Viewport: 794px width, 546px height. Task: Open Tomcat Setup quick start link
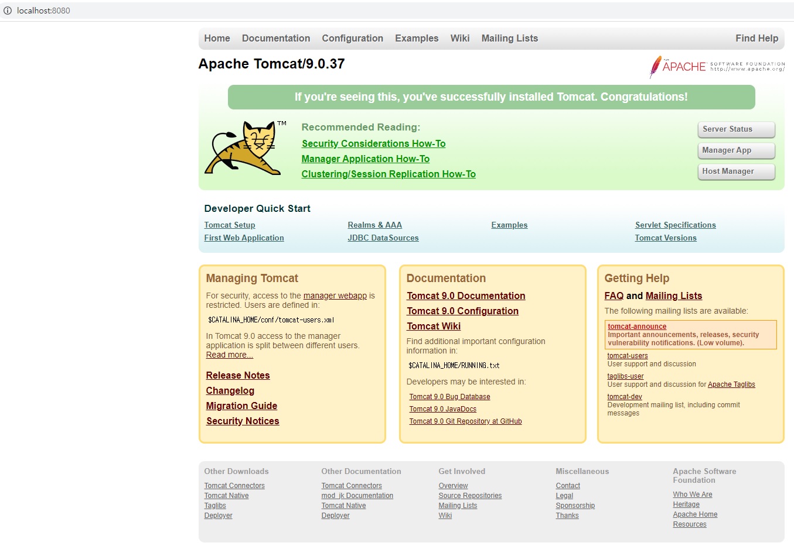pos(230,225)
